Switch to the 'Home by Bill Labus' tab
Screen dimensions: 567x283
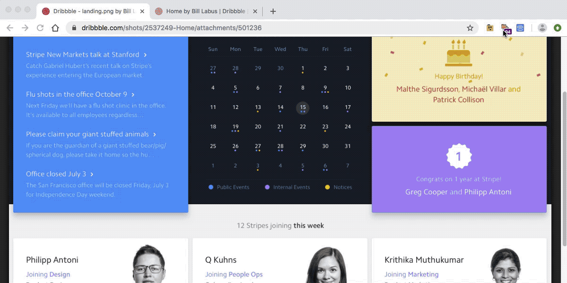coord(207,11)
